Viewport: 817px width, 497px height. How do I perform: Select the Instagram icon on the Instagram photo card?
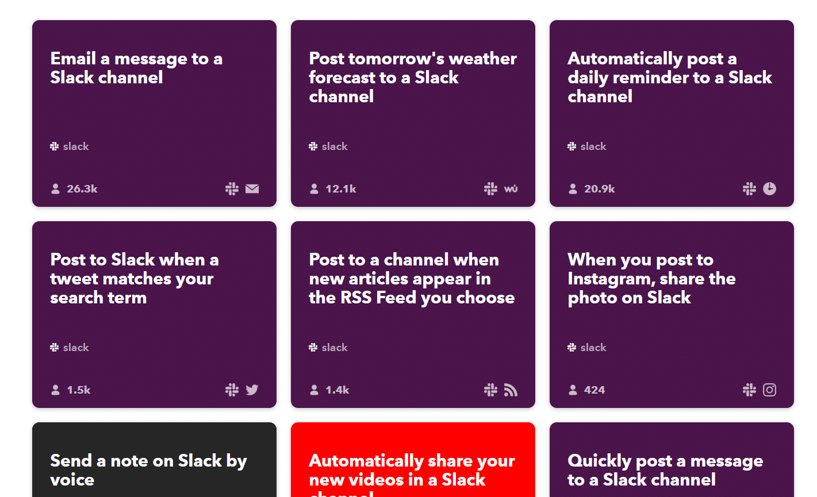point(769,390)
